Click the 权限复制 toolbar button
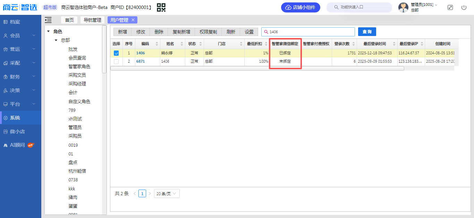 [x=208, y=32]
